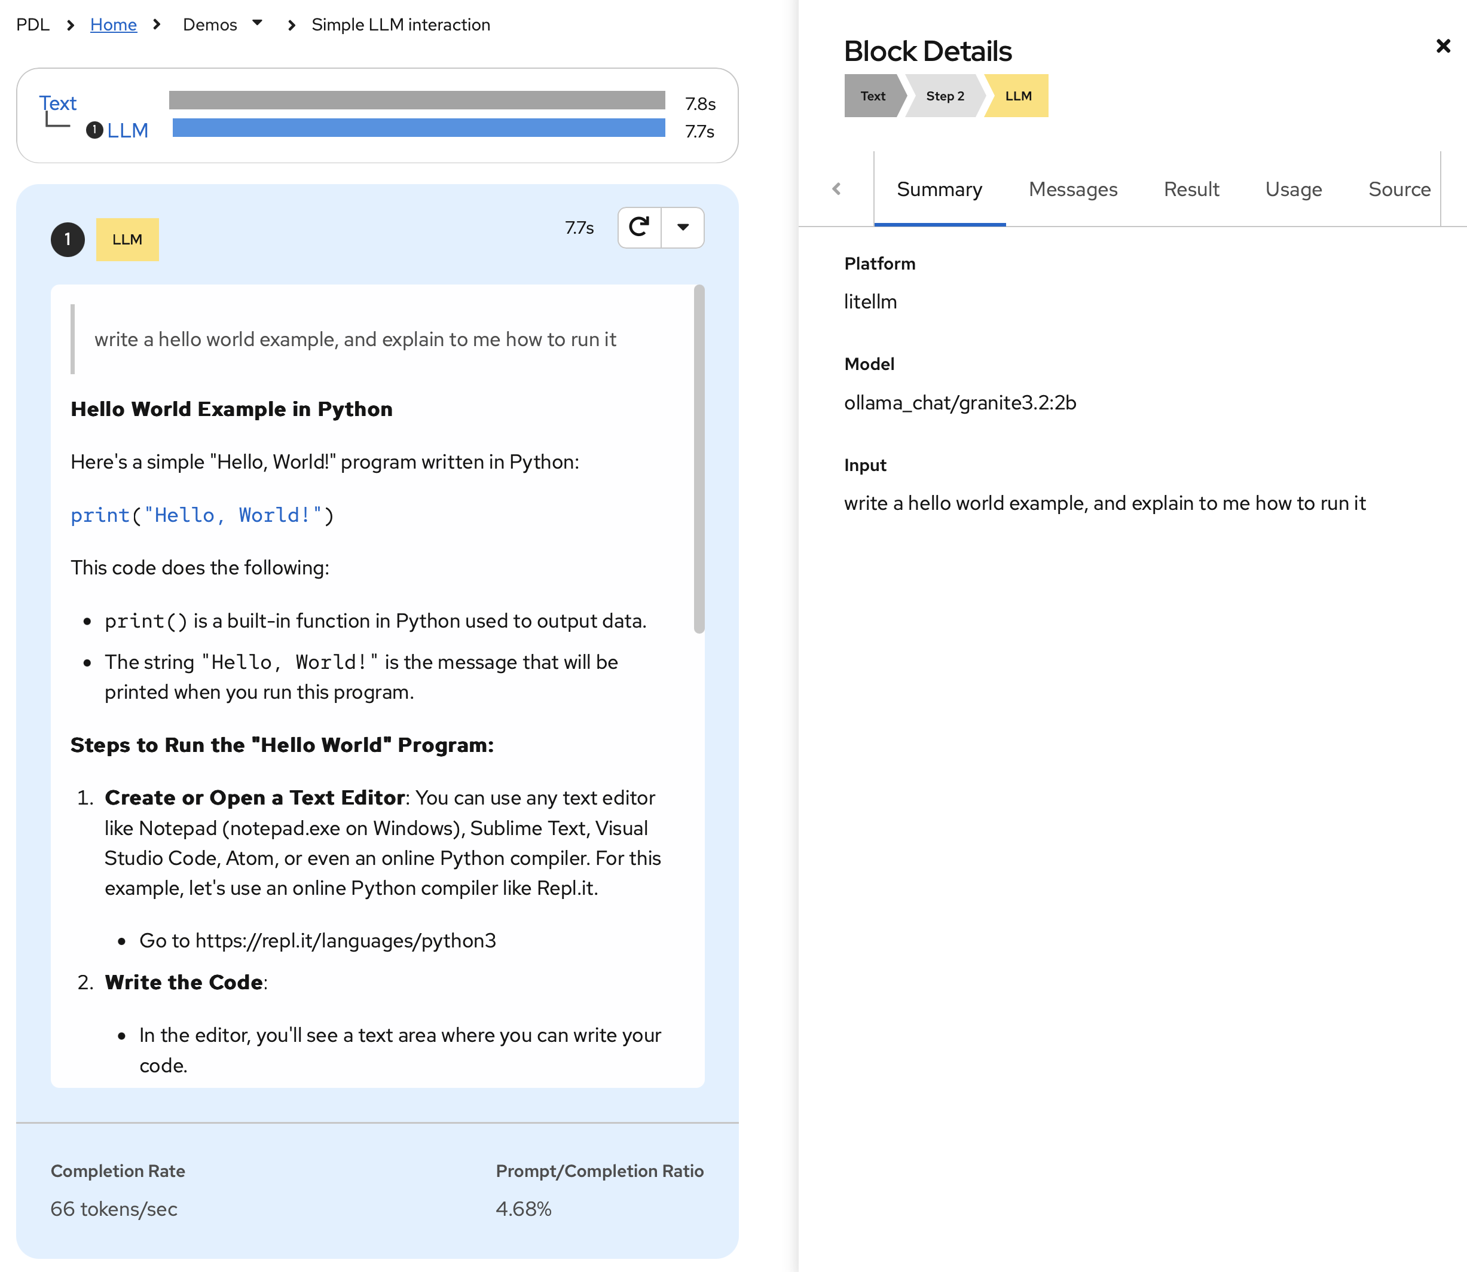Close the Block Details panel
The height and width of the screenshot is (1272, 1467).
[x=1443, y=46]
